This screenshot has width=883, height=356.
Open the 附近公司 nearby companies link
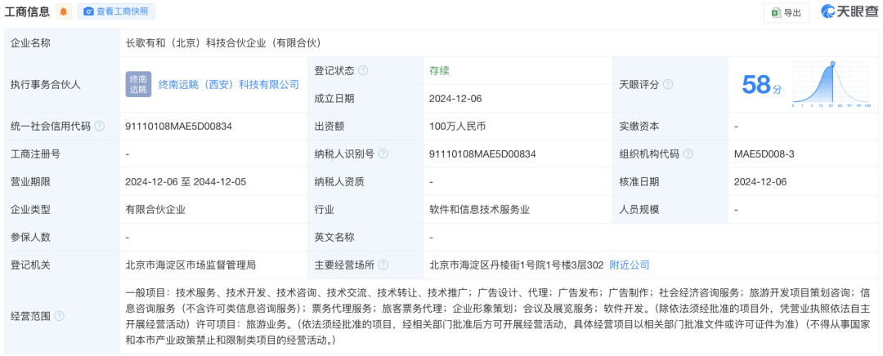[x=630, y=265]
